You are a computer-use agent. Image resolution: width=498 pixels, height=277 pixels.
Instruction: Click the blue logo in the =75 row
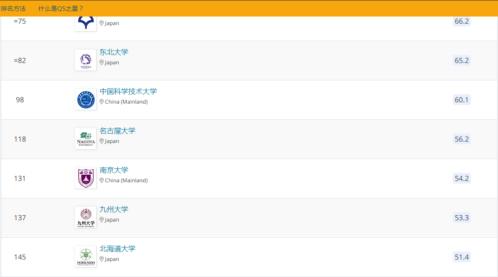(x=86, y=24)
